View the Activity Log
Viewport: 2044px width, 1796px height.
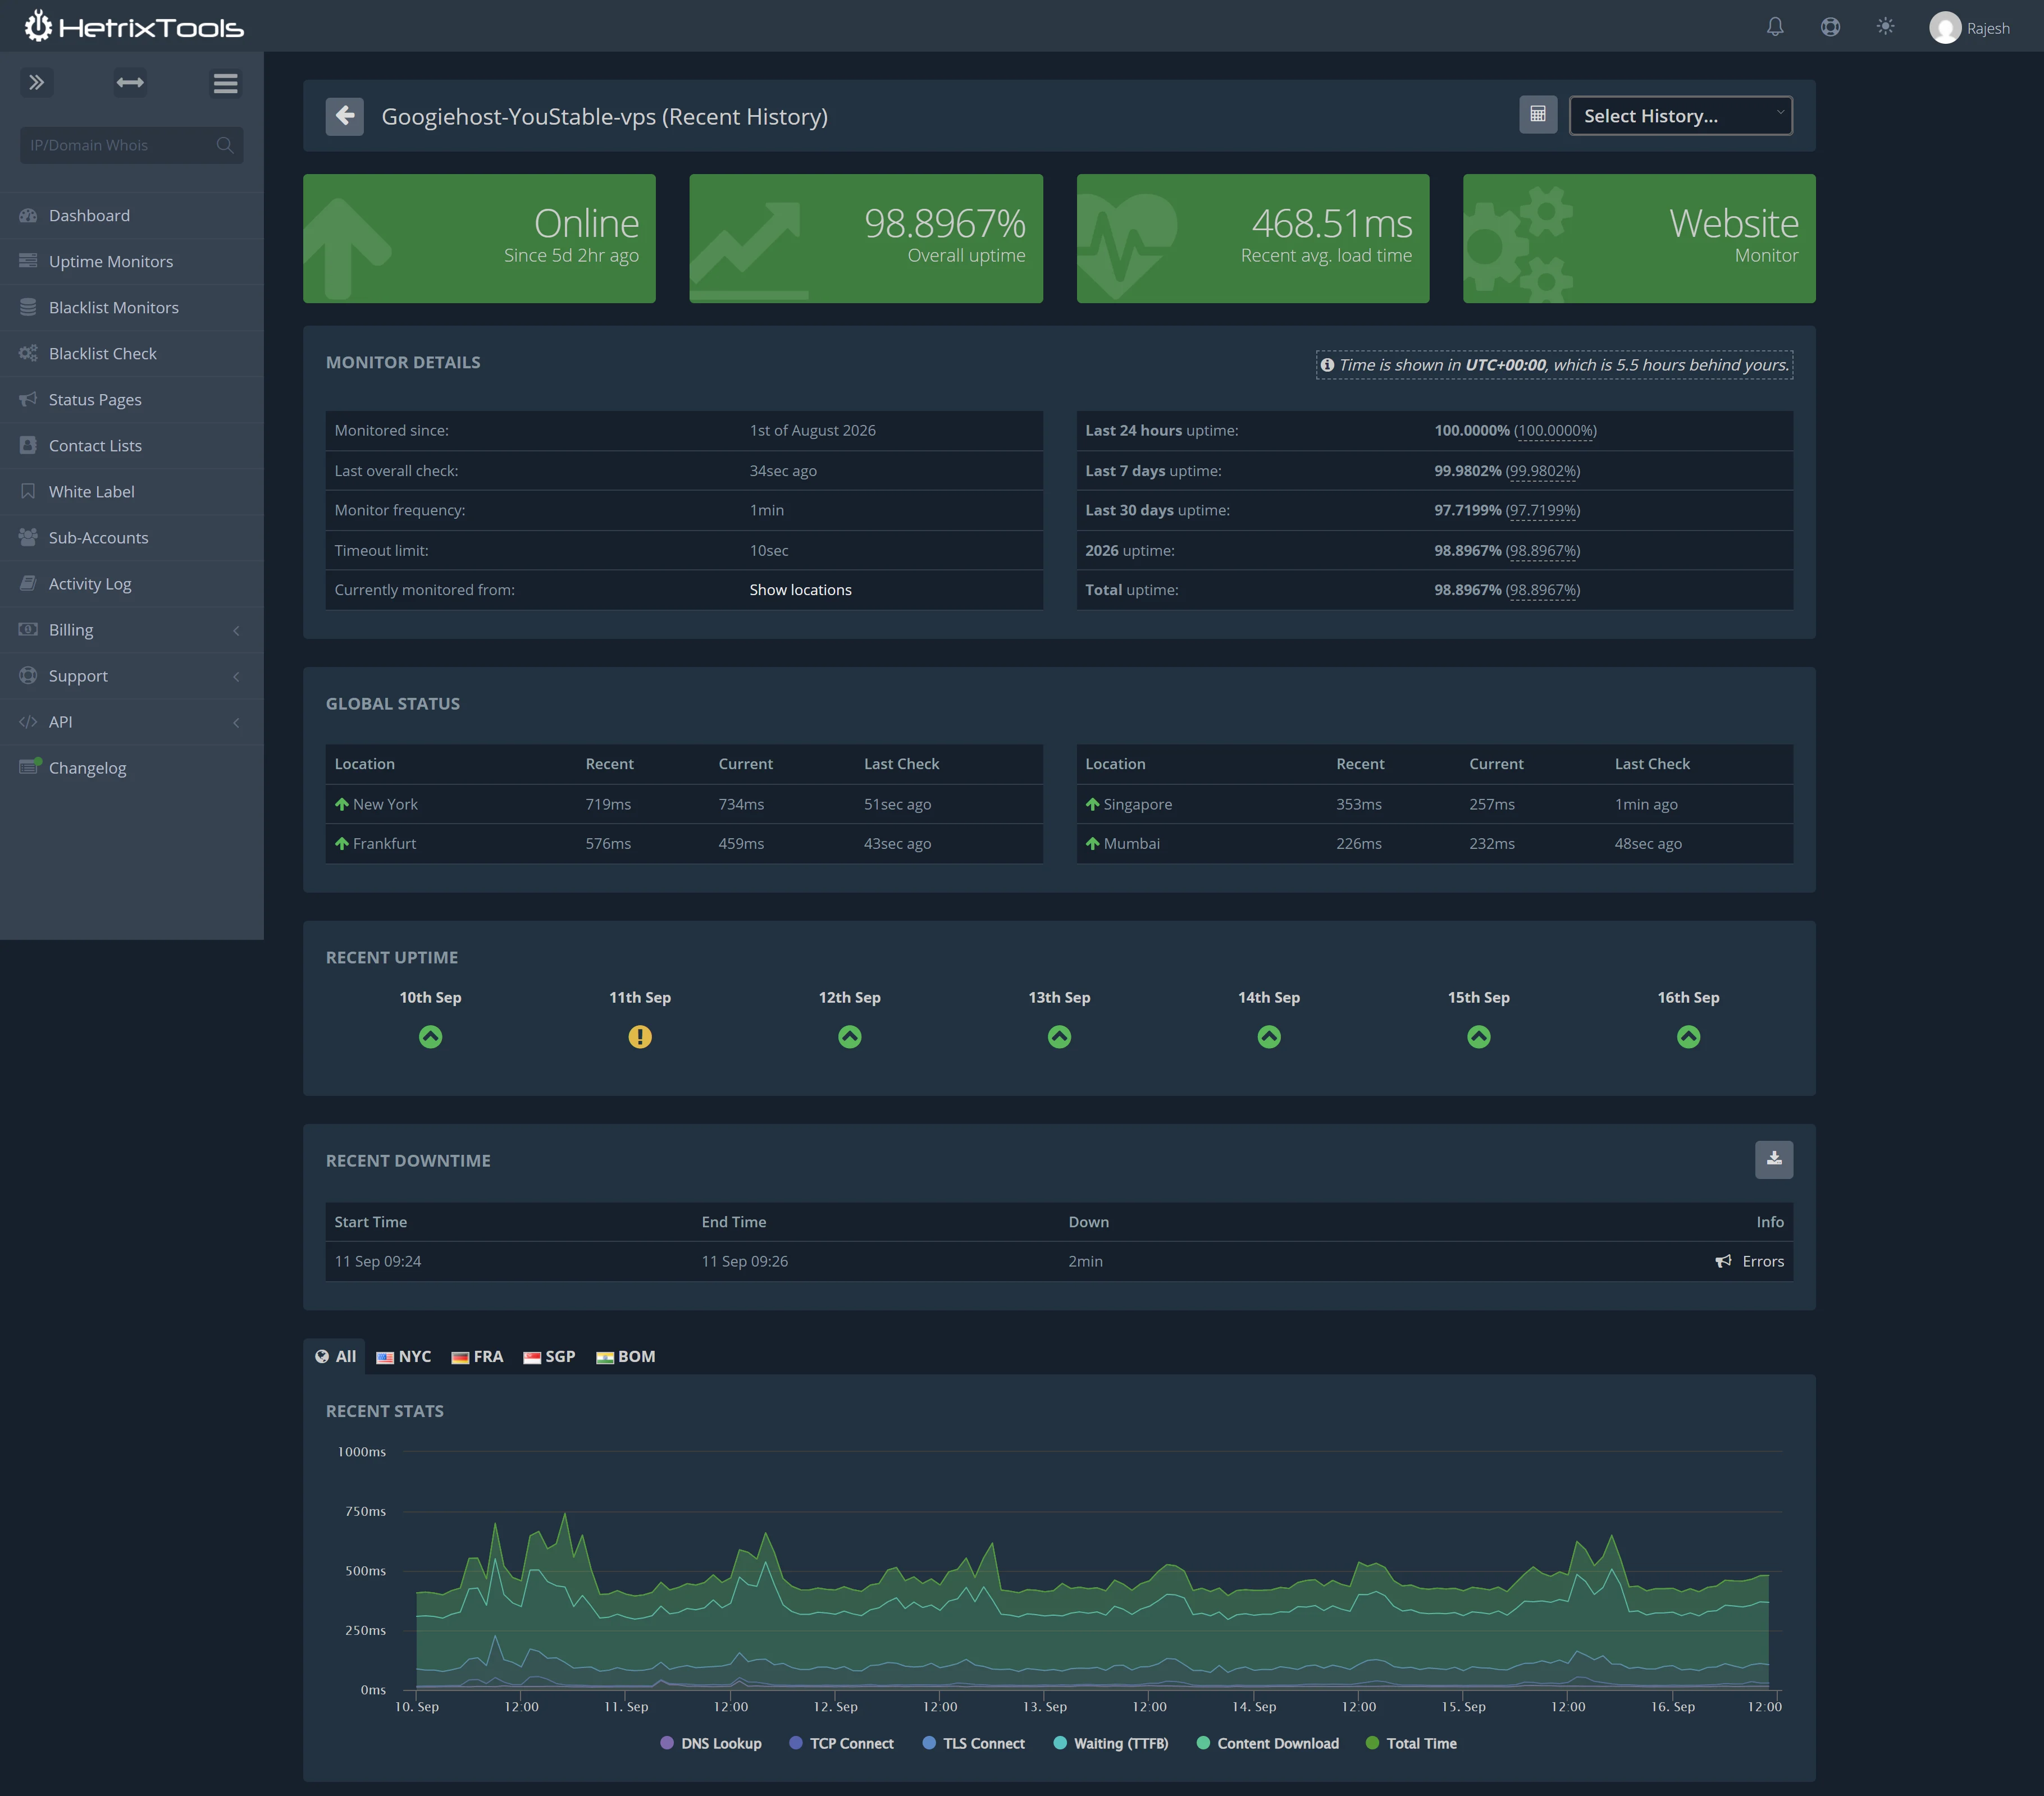click(132, 583)
